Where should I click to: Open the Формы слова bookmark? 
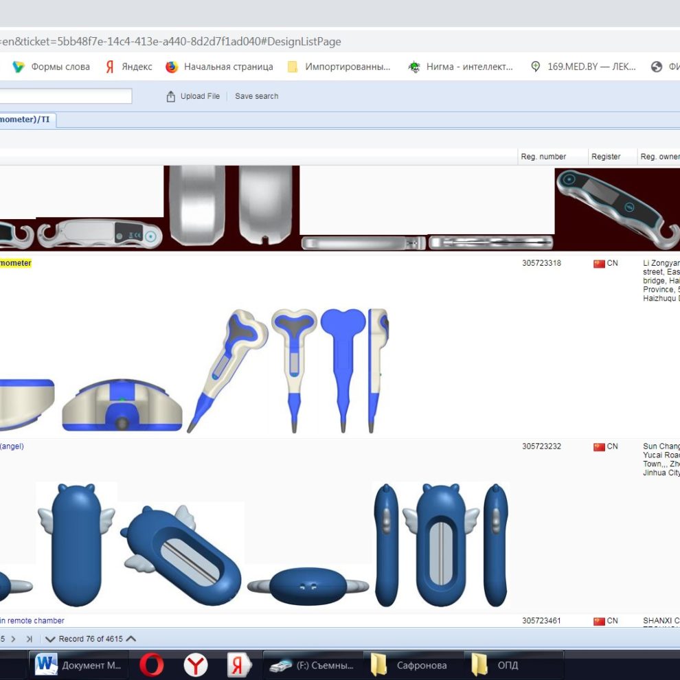click(52, 67)
